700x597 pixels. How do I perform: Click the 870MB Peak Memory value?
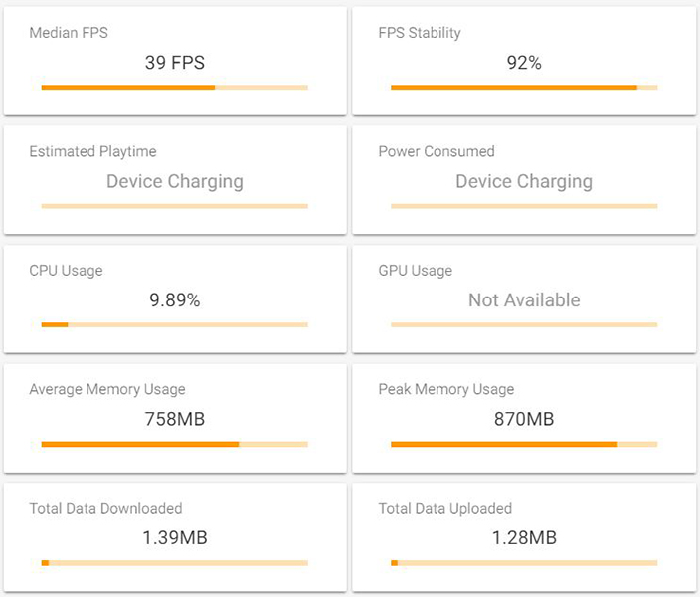tap(524, 419)
